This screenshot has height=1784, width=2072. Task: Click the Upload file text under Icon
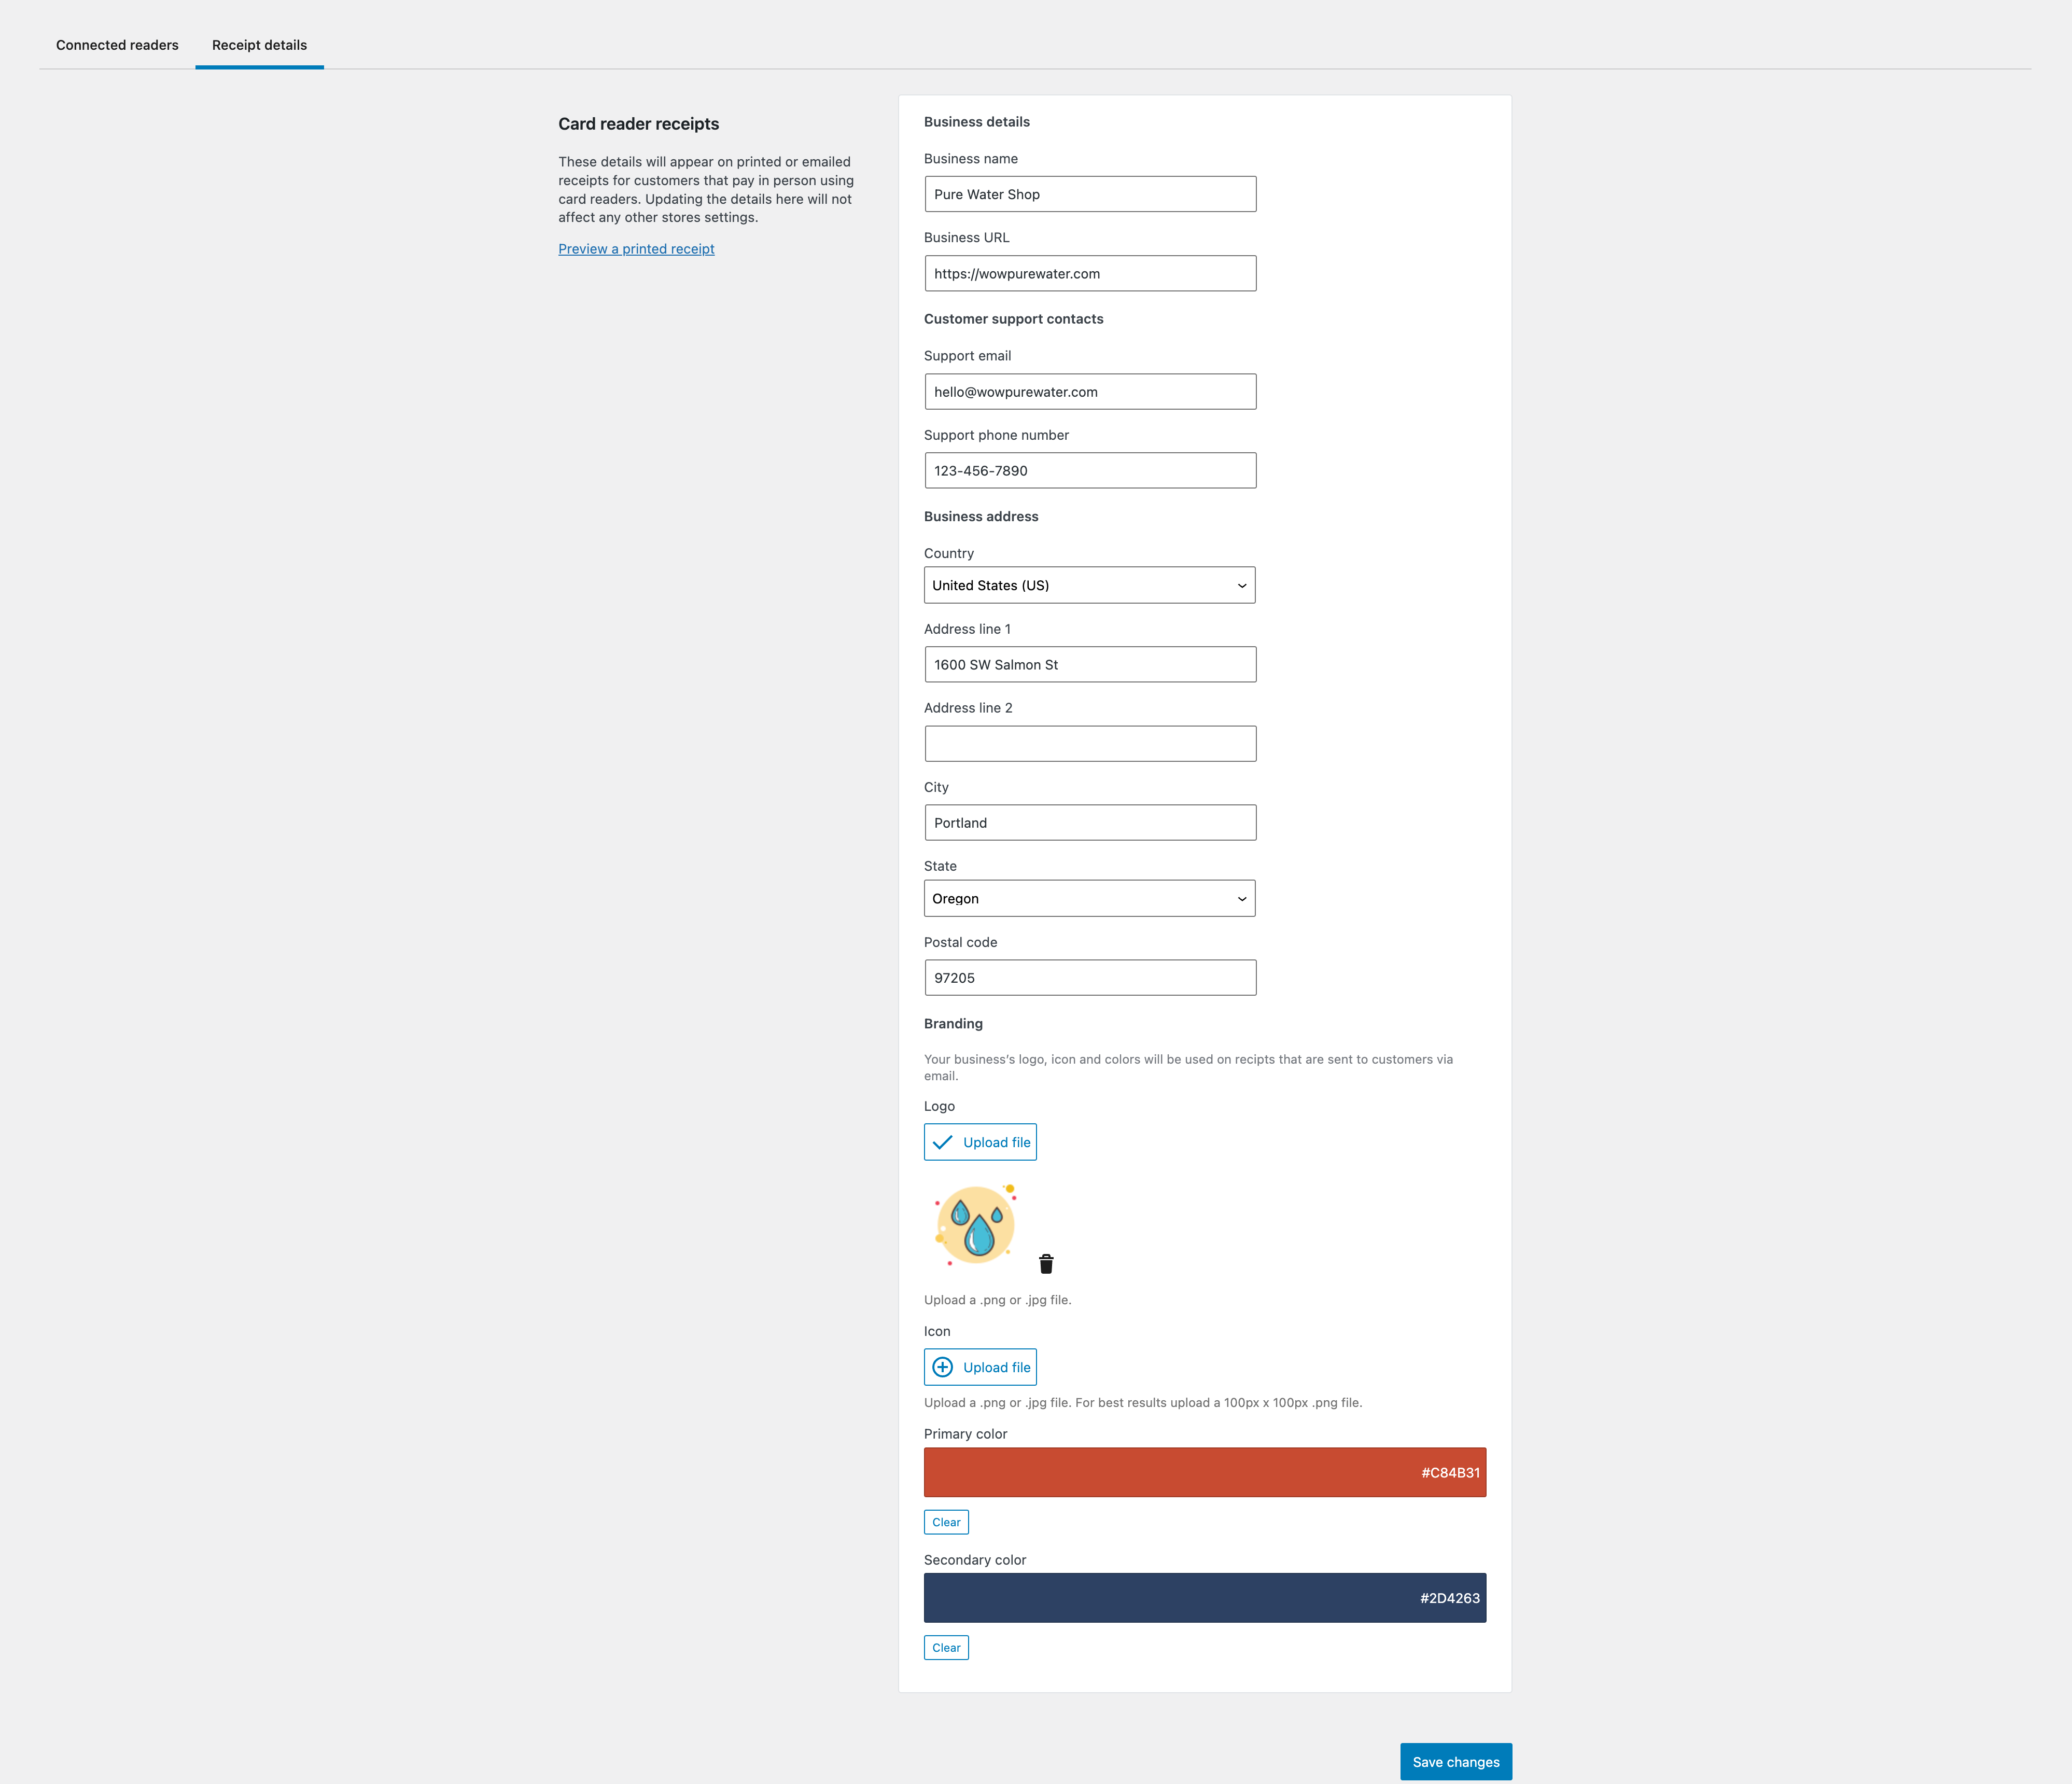coord(996,1367)
